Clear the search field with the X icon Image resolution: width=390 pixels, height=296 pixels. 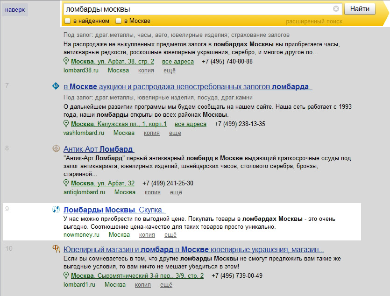[336, 9]
